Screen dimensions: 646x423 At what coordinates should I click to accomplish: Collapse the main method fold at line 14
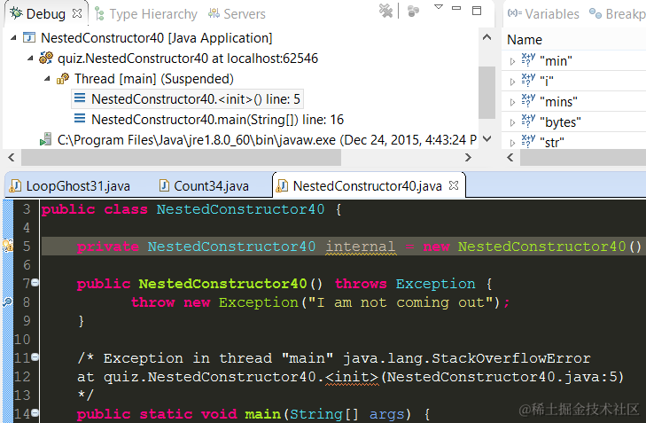[35, 411]
